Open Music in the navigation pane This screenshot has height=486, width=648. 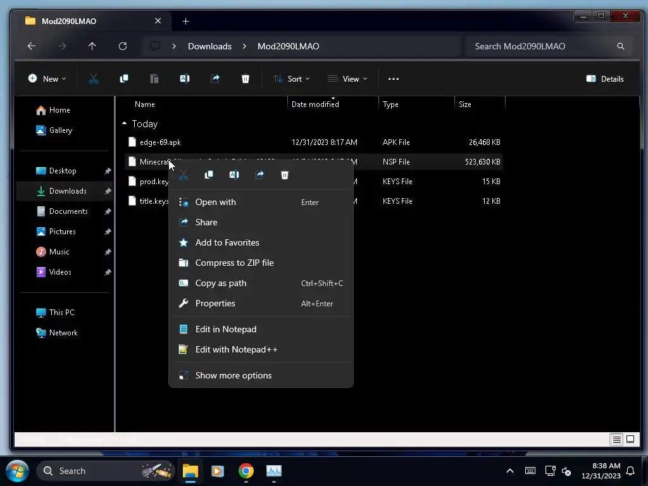pos(59,252)
